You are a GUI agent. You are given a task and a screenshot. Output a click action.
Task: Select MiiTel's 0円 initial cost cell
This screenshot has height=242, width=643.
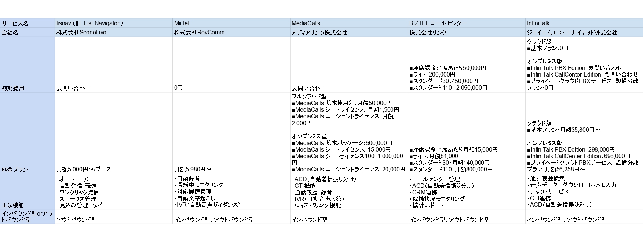231,64
